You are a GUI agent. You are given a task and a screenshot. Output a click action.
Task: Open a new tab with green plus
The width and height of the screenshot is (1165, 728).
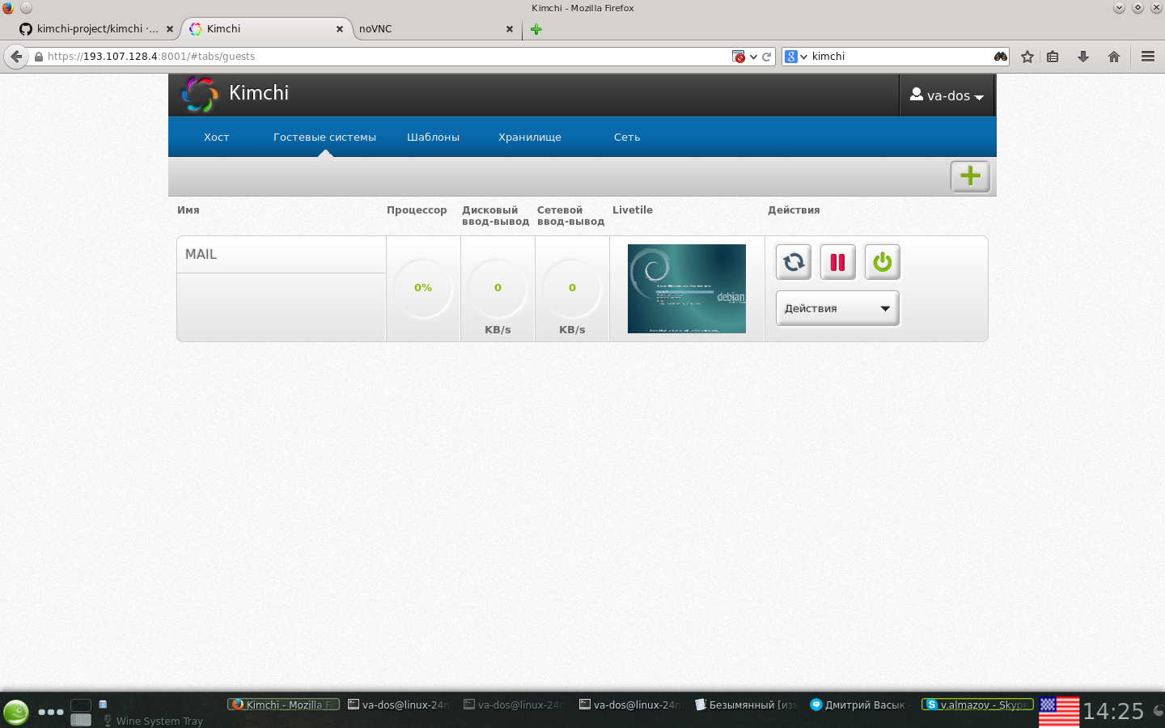click(536, 29)
